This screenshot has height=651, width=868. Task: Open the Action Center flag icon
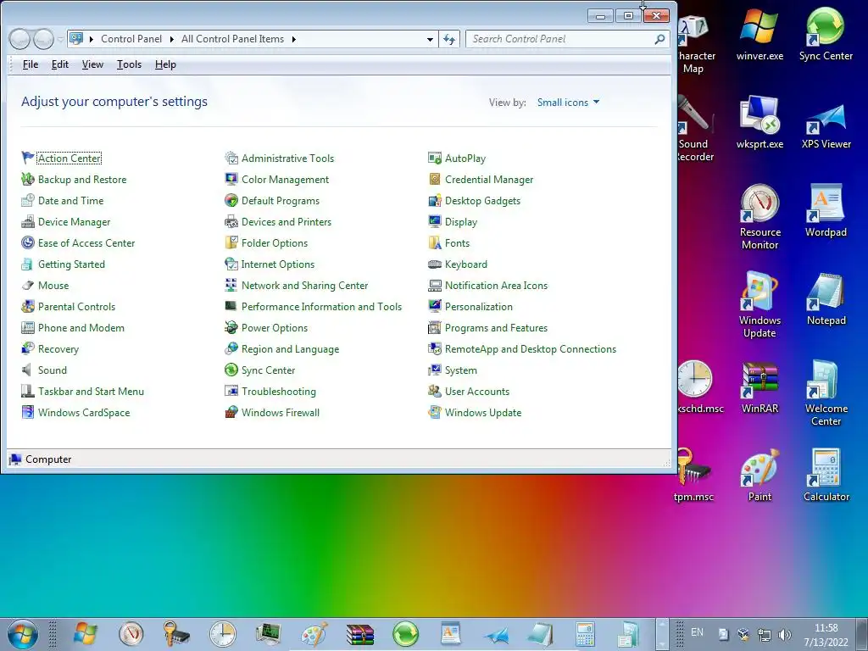pyautogui.click(x=28, y=159)
